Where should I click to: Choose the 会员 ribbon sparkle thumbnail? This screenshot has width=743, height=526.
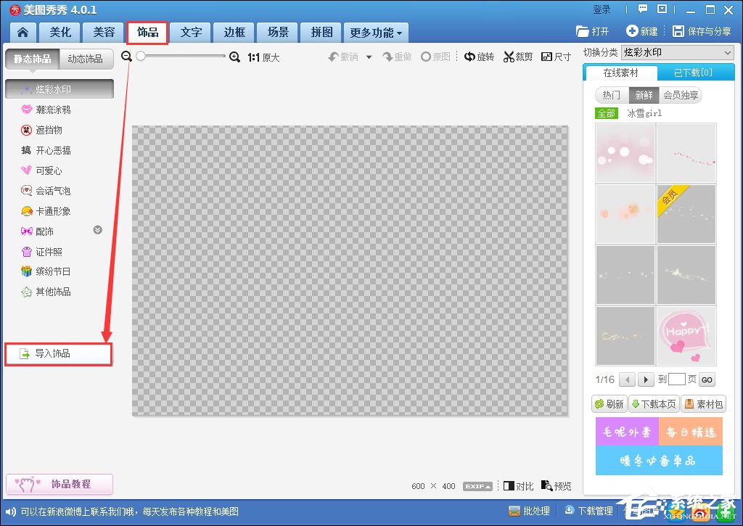coord(686,214)
